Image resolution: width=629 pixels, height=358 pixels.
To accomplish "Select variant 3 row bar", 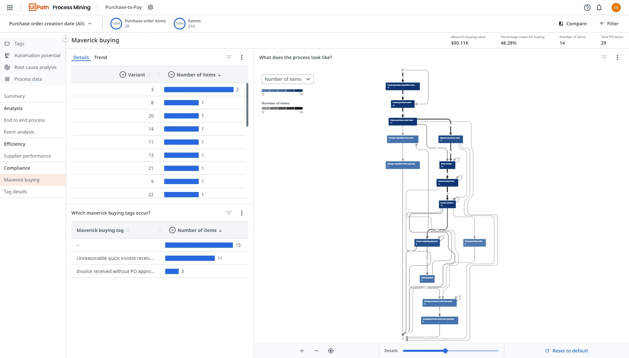I will pyautogui.click(x=199, y=90).
